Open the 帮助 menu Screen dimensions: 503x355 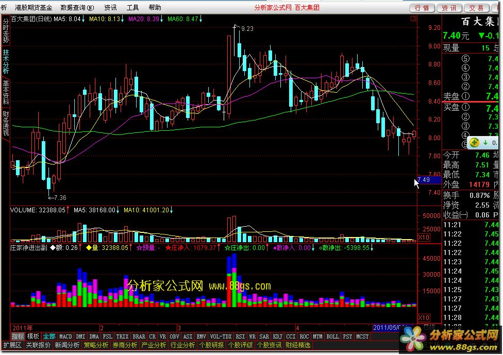tap(155, 7)
